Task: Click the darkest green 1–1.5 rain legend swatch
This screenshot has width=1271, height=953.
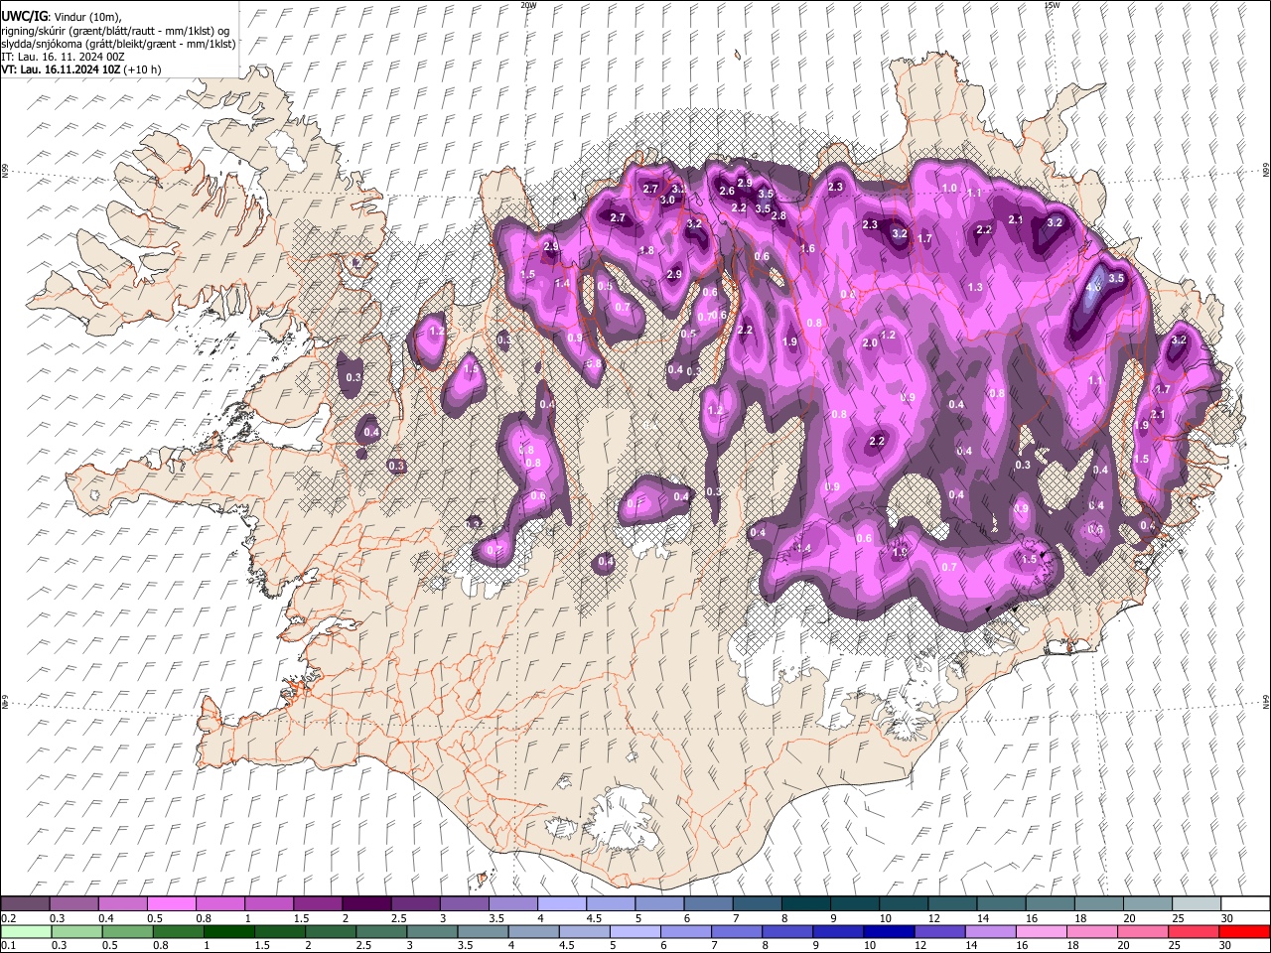Action: tap(229, 931)
